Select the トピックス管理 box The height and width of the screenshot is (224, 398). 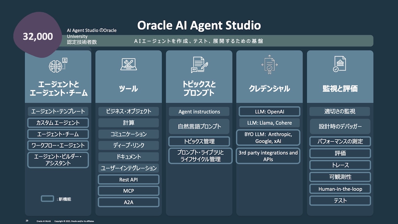[x=199, y=141]
